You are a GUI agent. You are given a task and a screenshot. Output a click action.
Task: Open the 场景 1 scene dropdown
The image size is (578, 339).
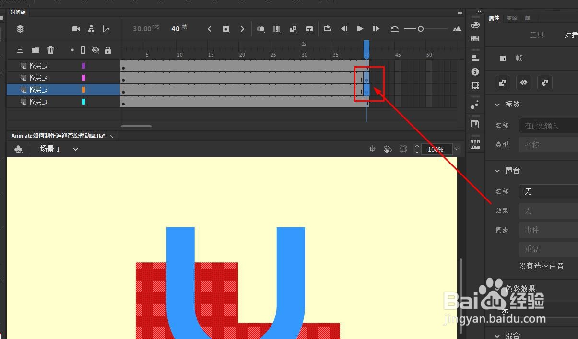(x=75, y=149)
